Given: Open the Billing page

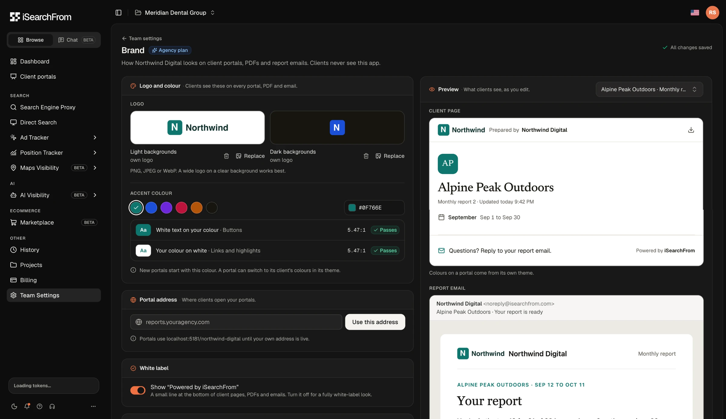Looking at the screenshot, I should click(x=54, y=280).
